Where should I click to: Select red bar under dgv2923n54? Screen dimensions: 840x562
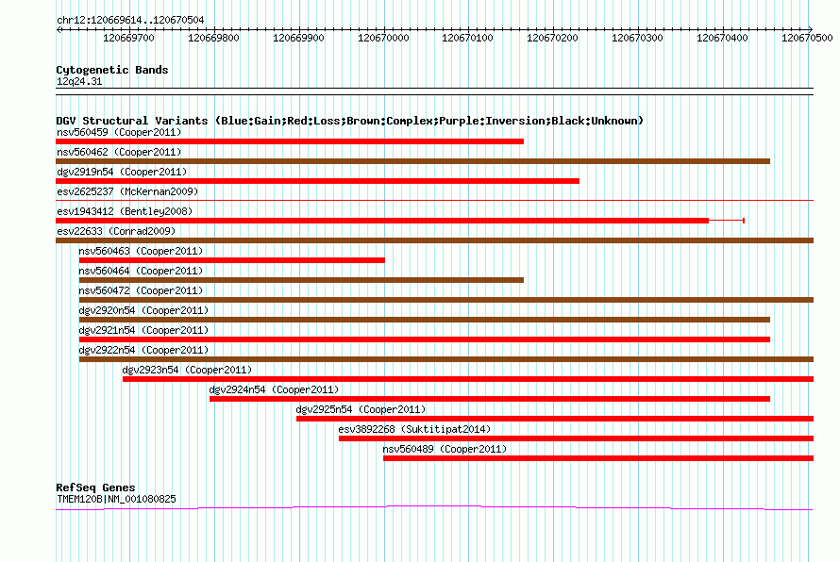(468, 379)
